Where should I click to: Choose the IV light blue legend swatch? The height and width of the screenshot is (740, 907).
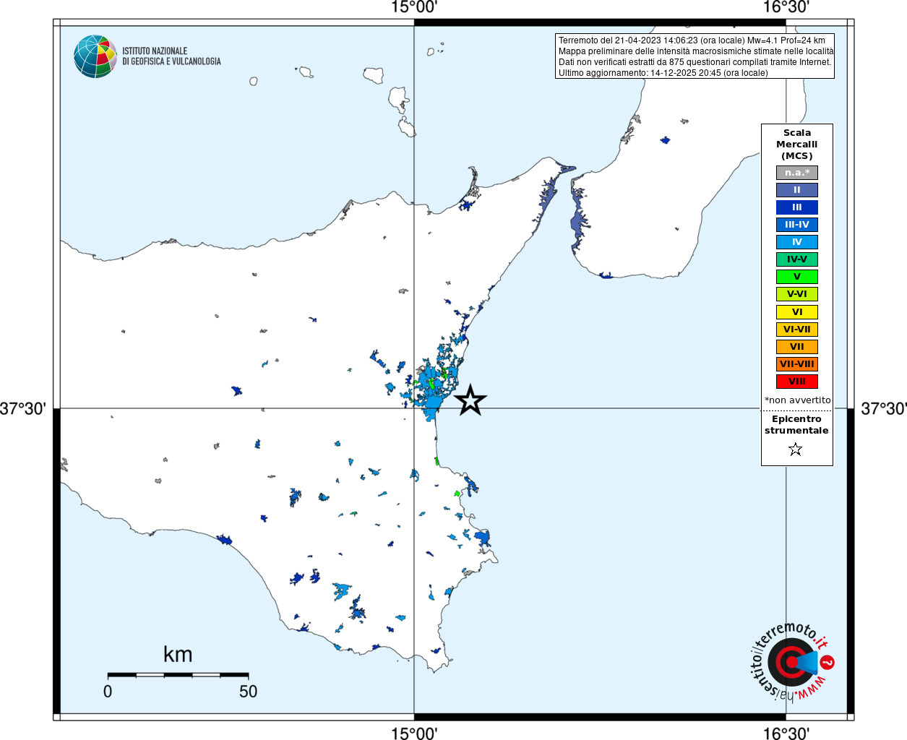pyautogui.click(x=796, y=242)
